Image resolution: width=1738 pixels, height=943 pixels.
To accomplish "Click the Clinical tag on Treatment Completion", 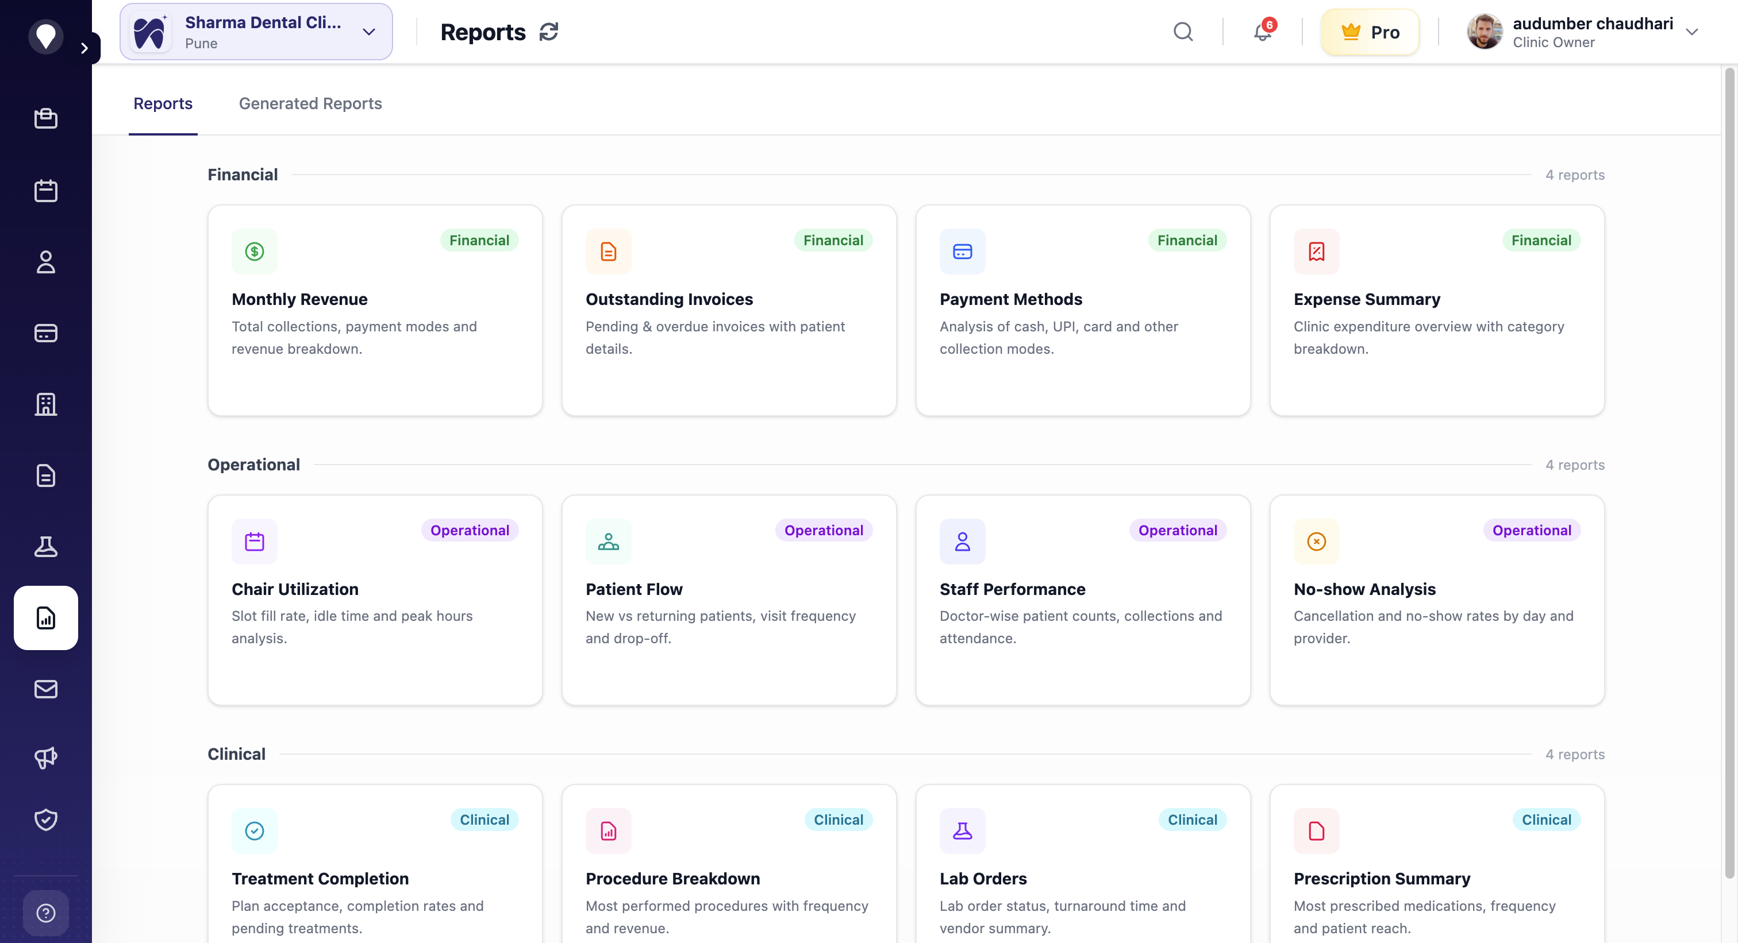I will click(485, 820).
